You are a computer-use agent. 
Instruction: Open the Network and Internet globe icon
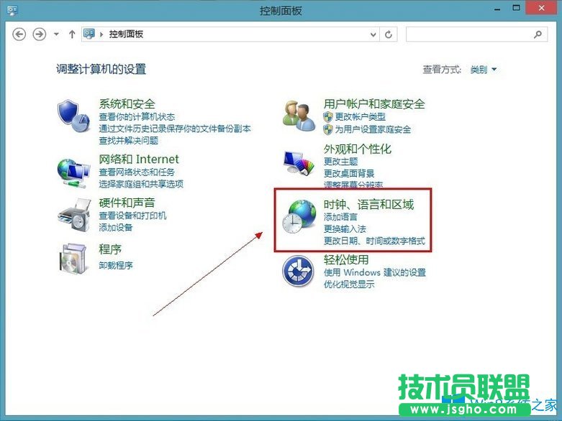point(73,173)
